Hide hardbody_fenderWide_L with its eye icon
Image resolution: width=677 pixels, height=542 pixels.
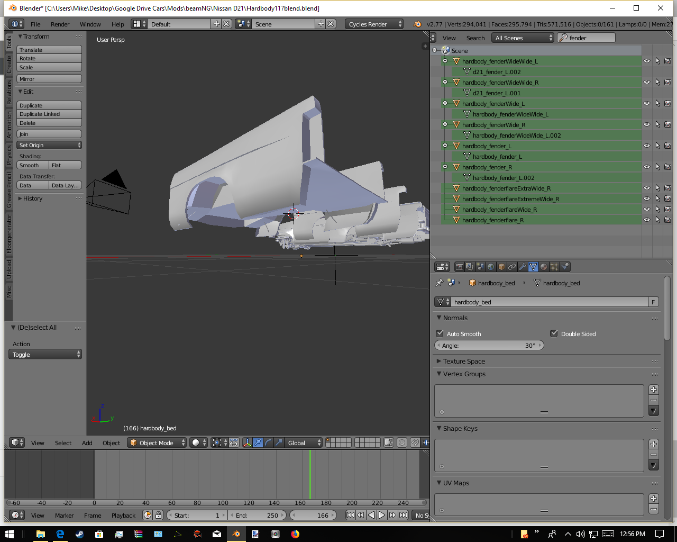coord(646,103)
